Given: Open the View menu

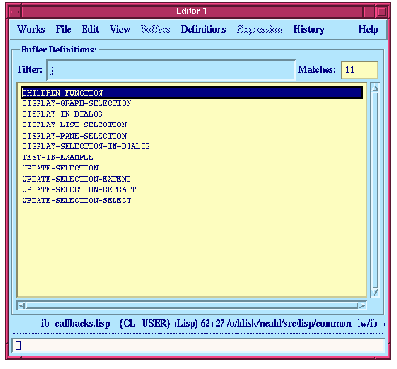Looking at the screenshot, I should click(x=119, y=29).
